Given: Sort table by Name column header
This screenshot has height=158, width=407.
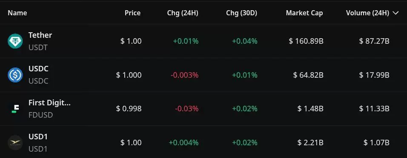Looking at the screenshot, I should point(17,13).
